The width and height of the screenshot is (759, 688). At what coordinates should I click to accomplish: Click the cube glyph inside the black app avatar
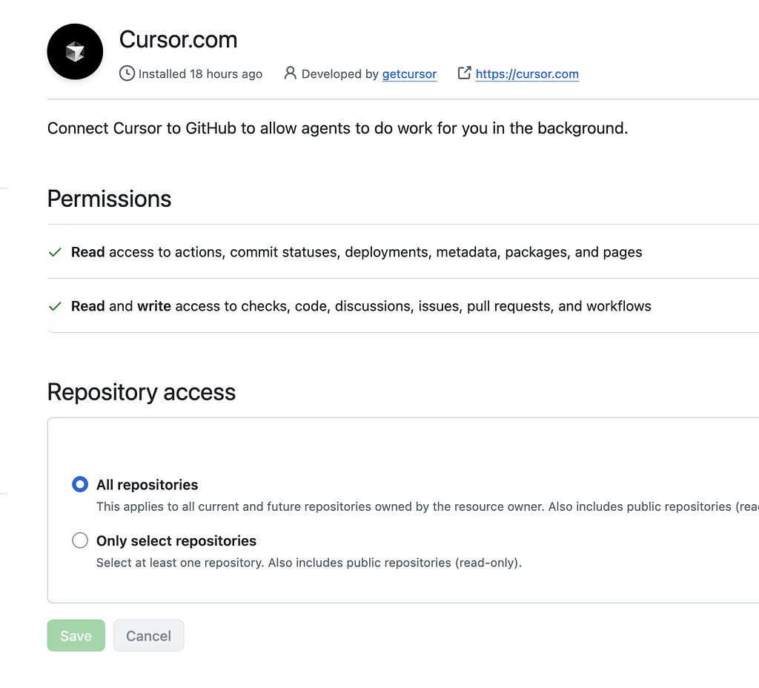click(x=75, y=51)
